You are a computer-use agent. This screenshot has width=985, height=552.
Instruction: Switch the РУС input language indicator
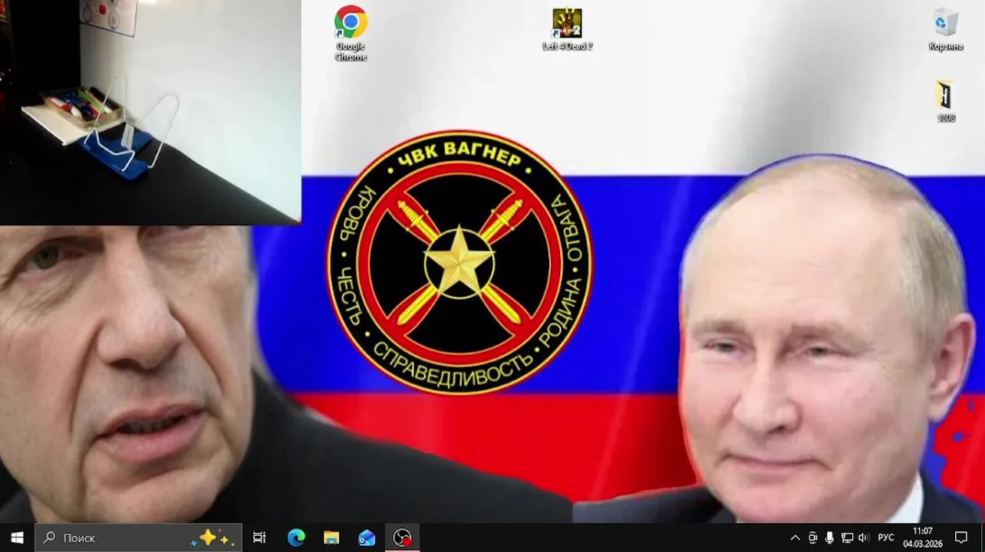[x=886, y=537]
